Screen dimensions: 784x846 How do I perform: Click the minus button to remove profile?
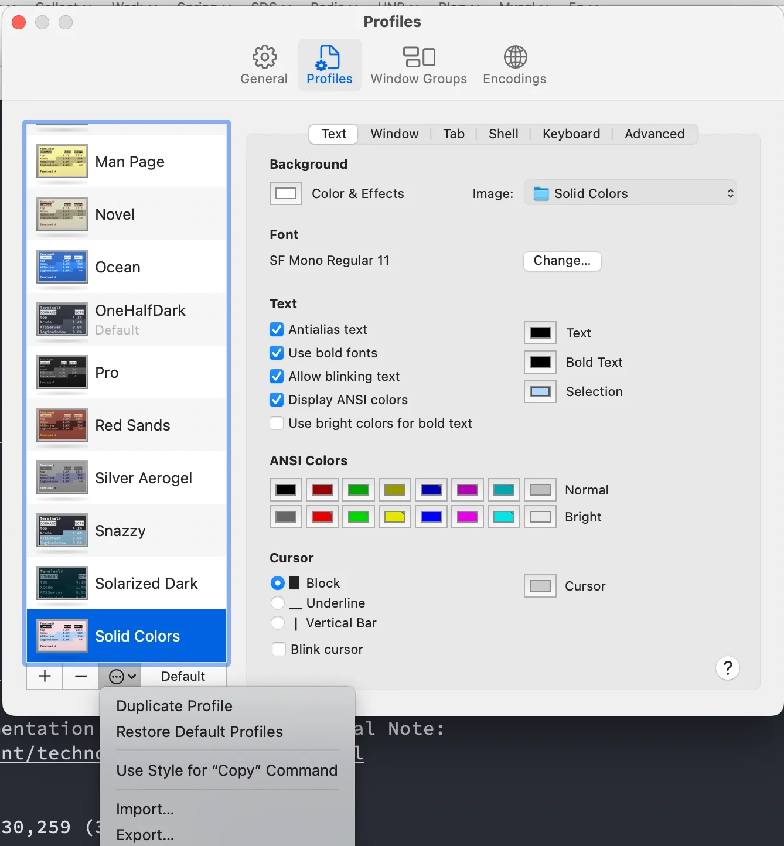point(81,676)
